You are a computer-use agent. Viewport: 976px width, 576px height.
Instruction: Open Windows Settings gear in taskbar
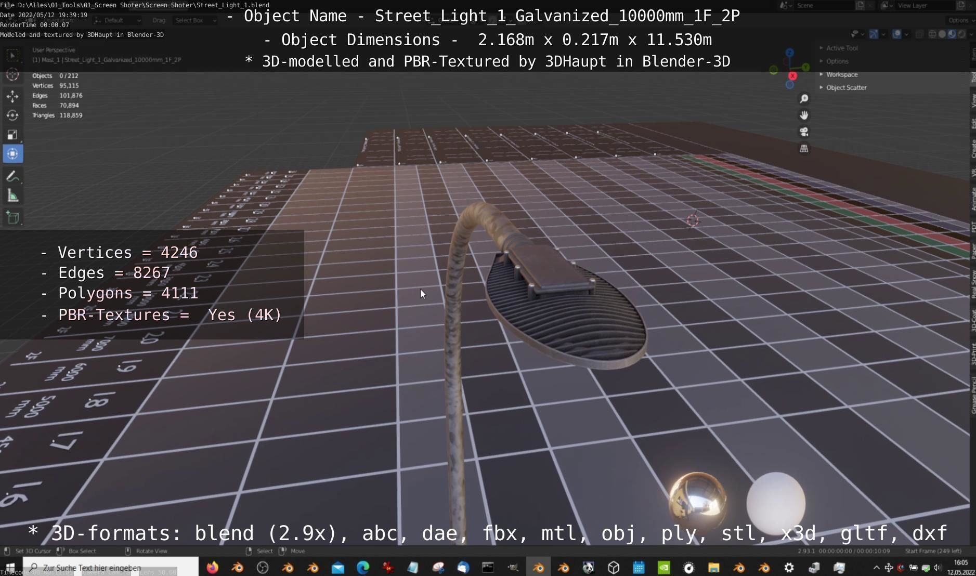click(789, 568)
